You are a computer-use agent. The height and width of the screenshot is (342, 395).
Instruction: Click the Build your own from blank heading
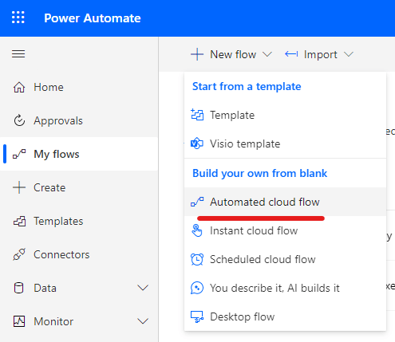pyautogui.click(x=259, y=173)
